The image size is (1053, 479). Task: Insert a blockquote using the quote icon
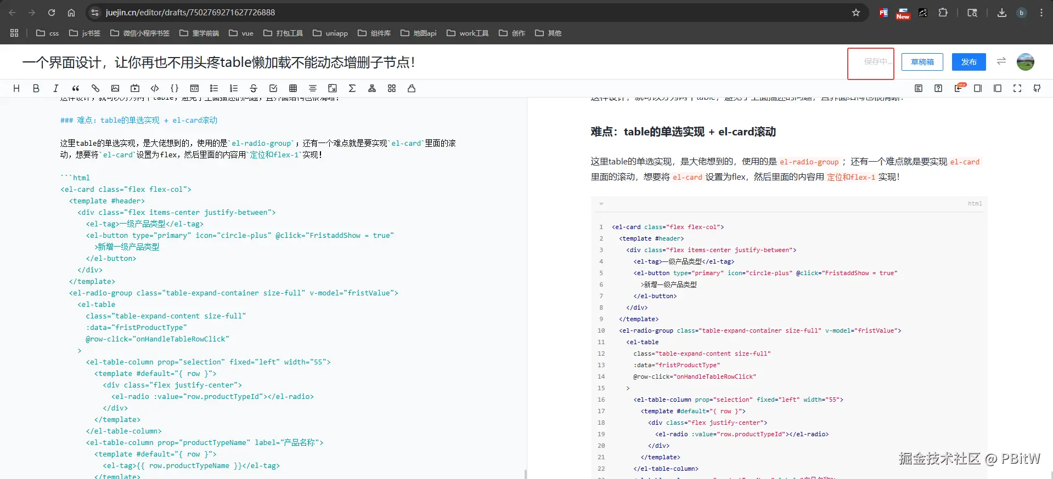[76, 88]
